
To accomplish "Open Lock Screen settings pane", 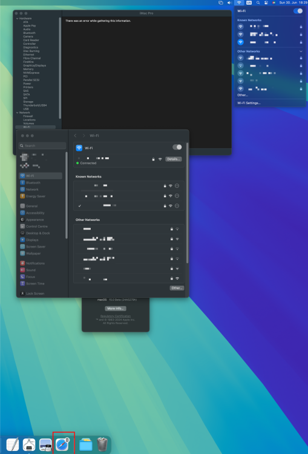I will [41, 294].
